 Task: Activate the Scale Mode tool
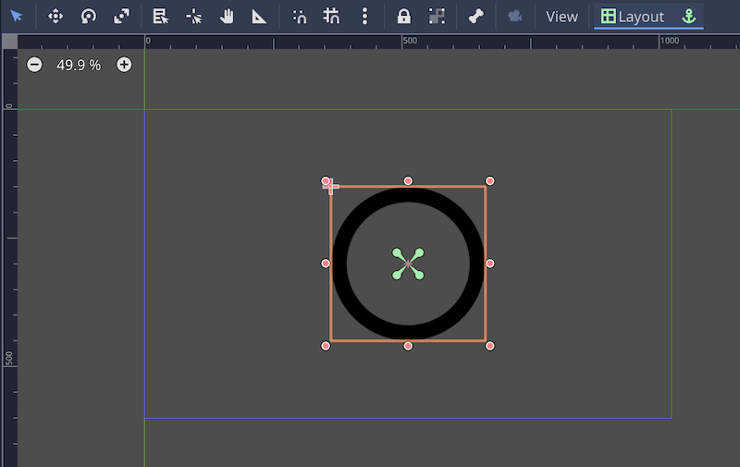point(121,17)
